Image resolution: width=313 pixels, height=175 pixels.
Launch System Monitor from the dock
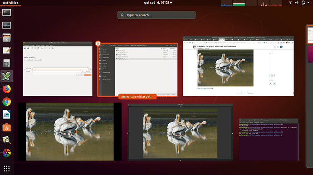[x=7, y=25]
